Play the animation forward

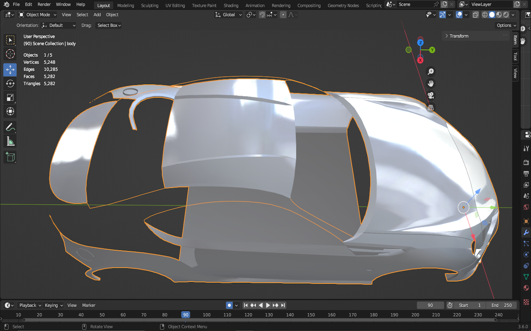268,305
